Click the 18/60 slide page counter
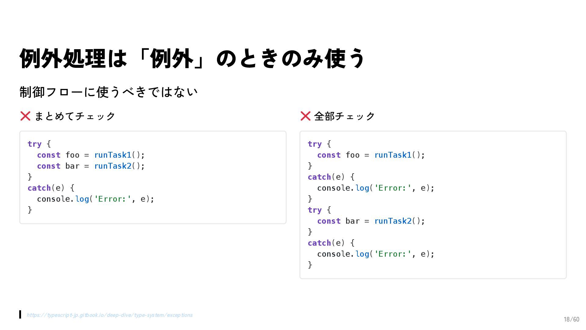 (x=571, y=319)
